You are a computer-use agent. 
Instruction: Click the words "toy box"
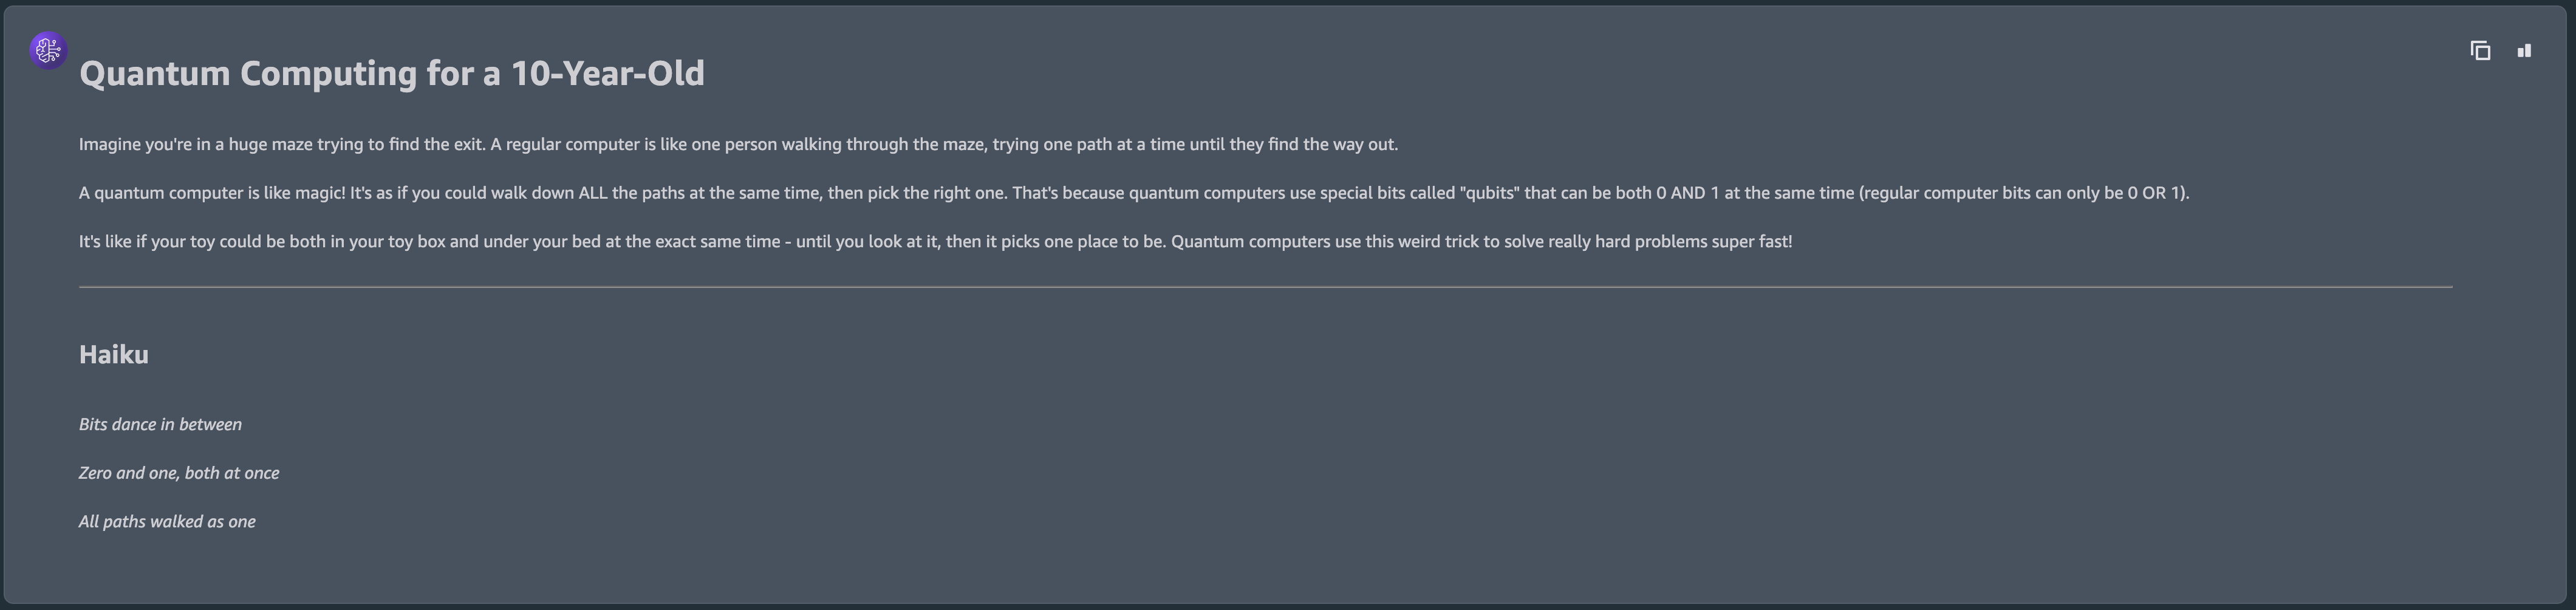pos(416,241)
